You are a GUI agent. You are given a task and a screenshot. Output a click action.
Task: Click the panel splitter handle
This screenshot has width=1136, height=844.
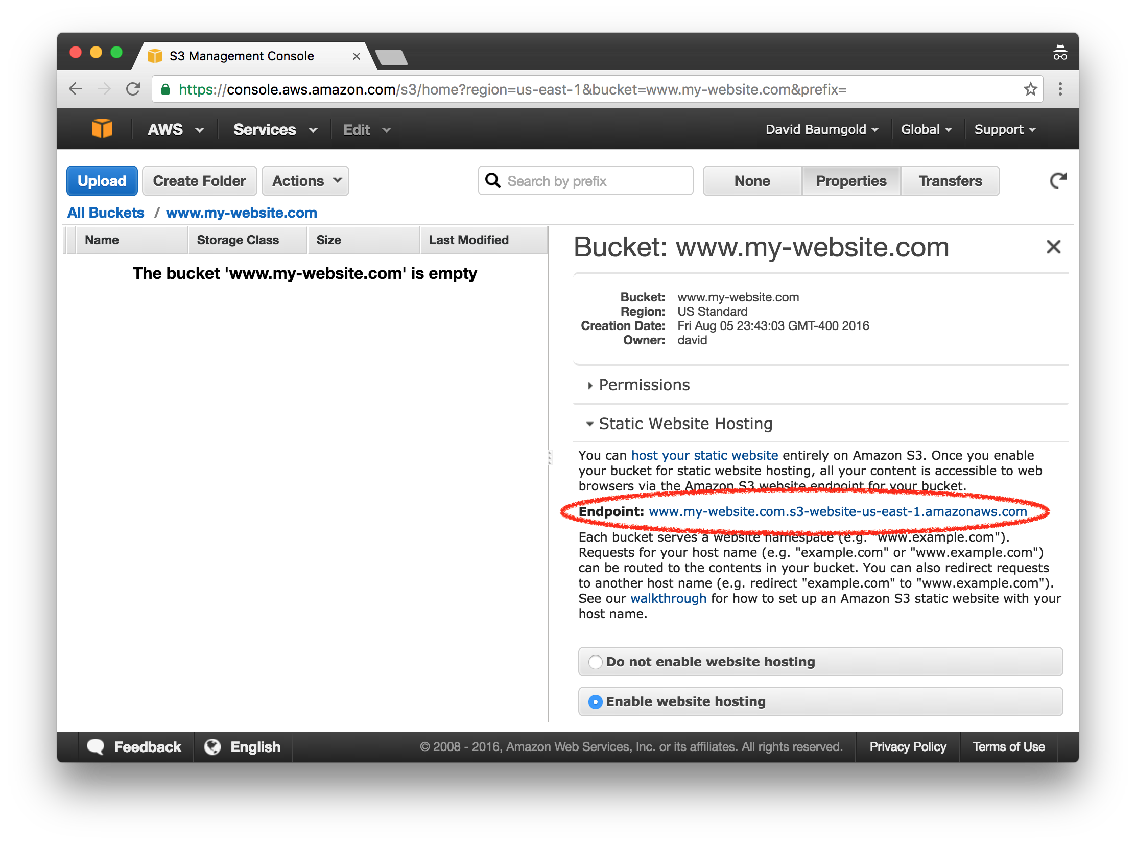[550, 457]
